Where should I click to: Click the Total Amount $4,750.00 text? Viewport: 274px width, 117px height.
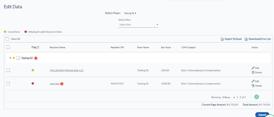pyautogui.click(x=256, y=105)
